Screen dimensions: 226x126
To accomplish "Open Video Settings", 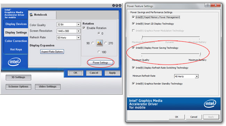I will [48, 86].
